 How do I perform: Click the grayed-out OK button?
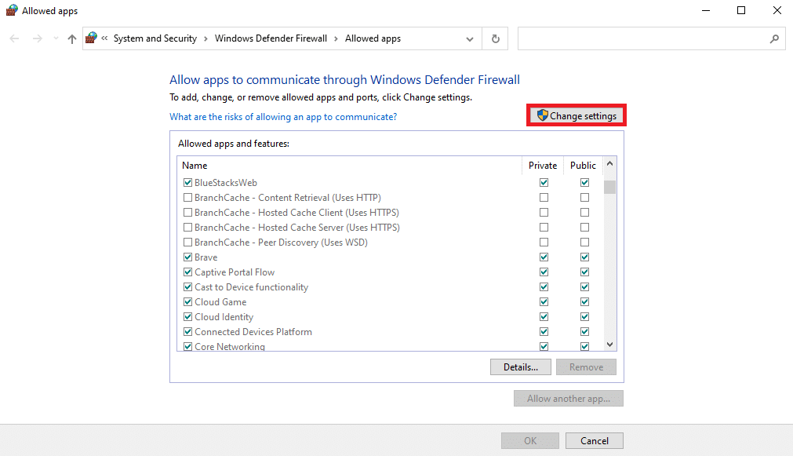pyautogui.click(x=530, y=441)
